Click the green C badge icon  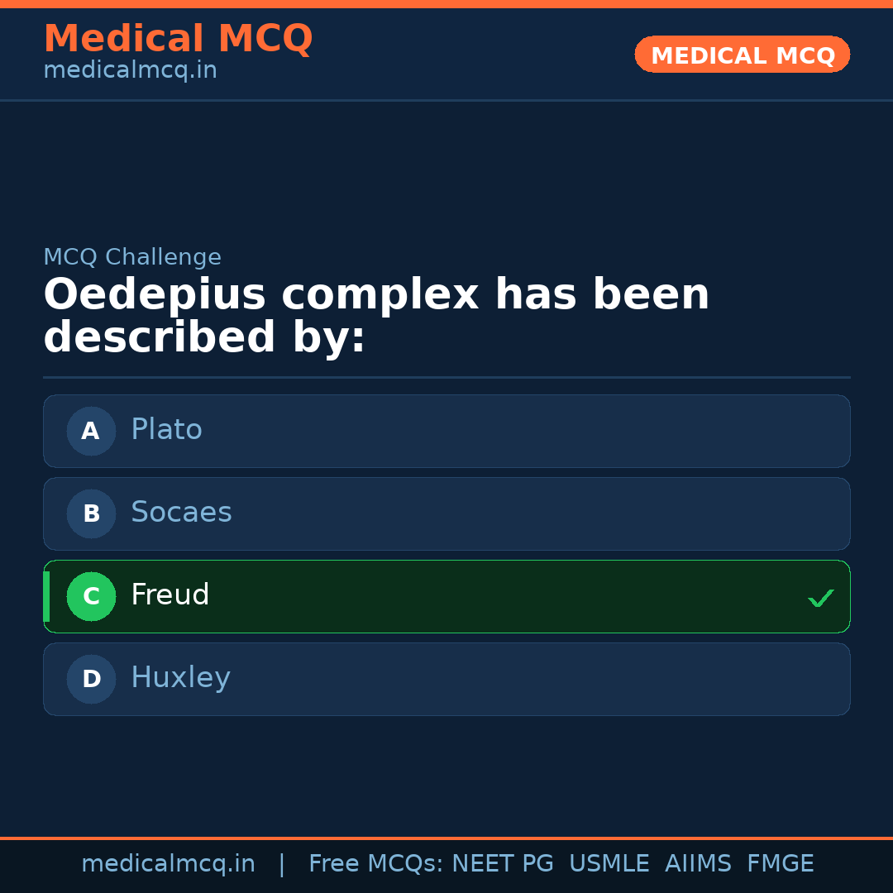pyautogui.click(x=91, y=596)
